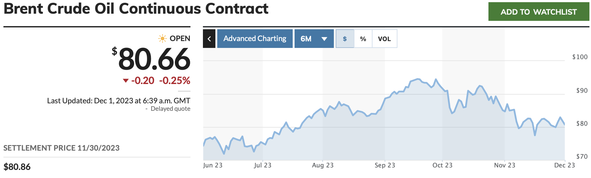This screenshot has width=591, height=178.
Task: Click the $100 price axis label
Action: click(580, 57)
